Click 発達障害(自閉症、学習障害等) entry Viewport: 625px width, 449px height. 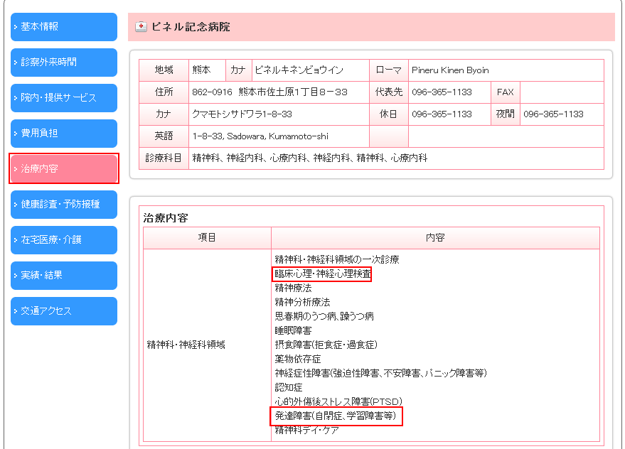tap(336, 416)
